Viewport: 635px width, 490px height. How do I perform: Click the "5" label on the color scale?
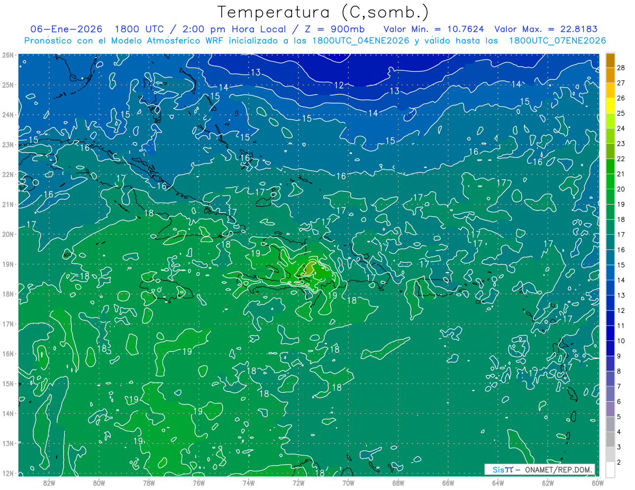[619, 417]
